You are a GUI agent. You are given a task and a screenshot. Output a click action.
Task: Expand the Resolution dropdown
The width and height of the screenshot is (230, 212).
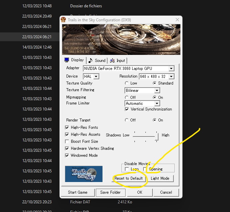coord(171,77)
